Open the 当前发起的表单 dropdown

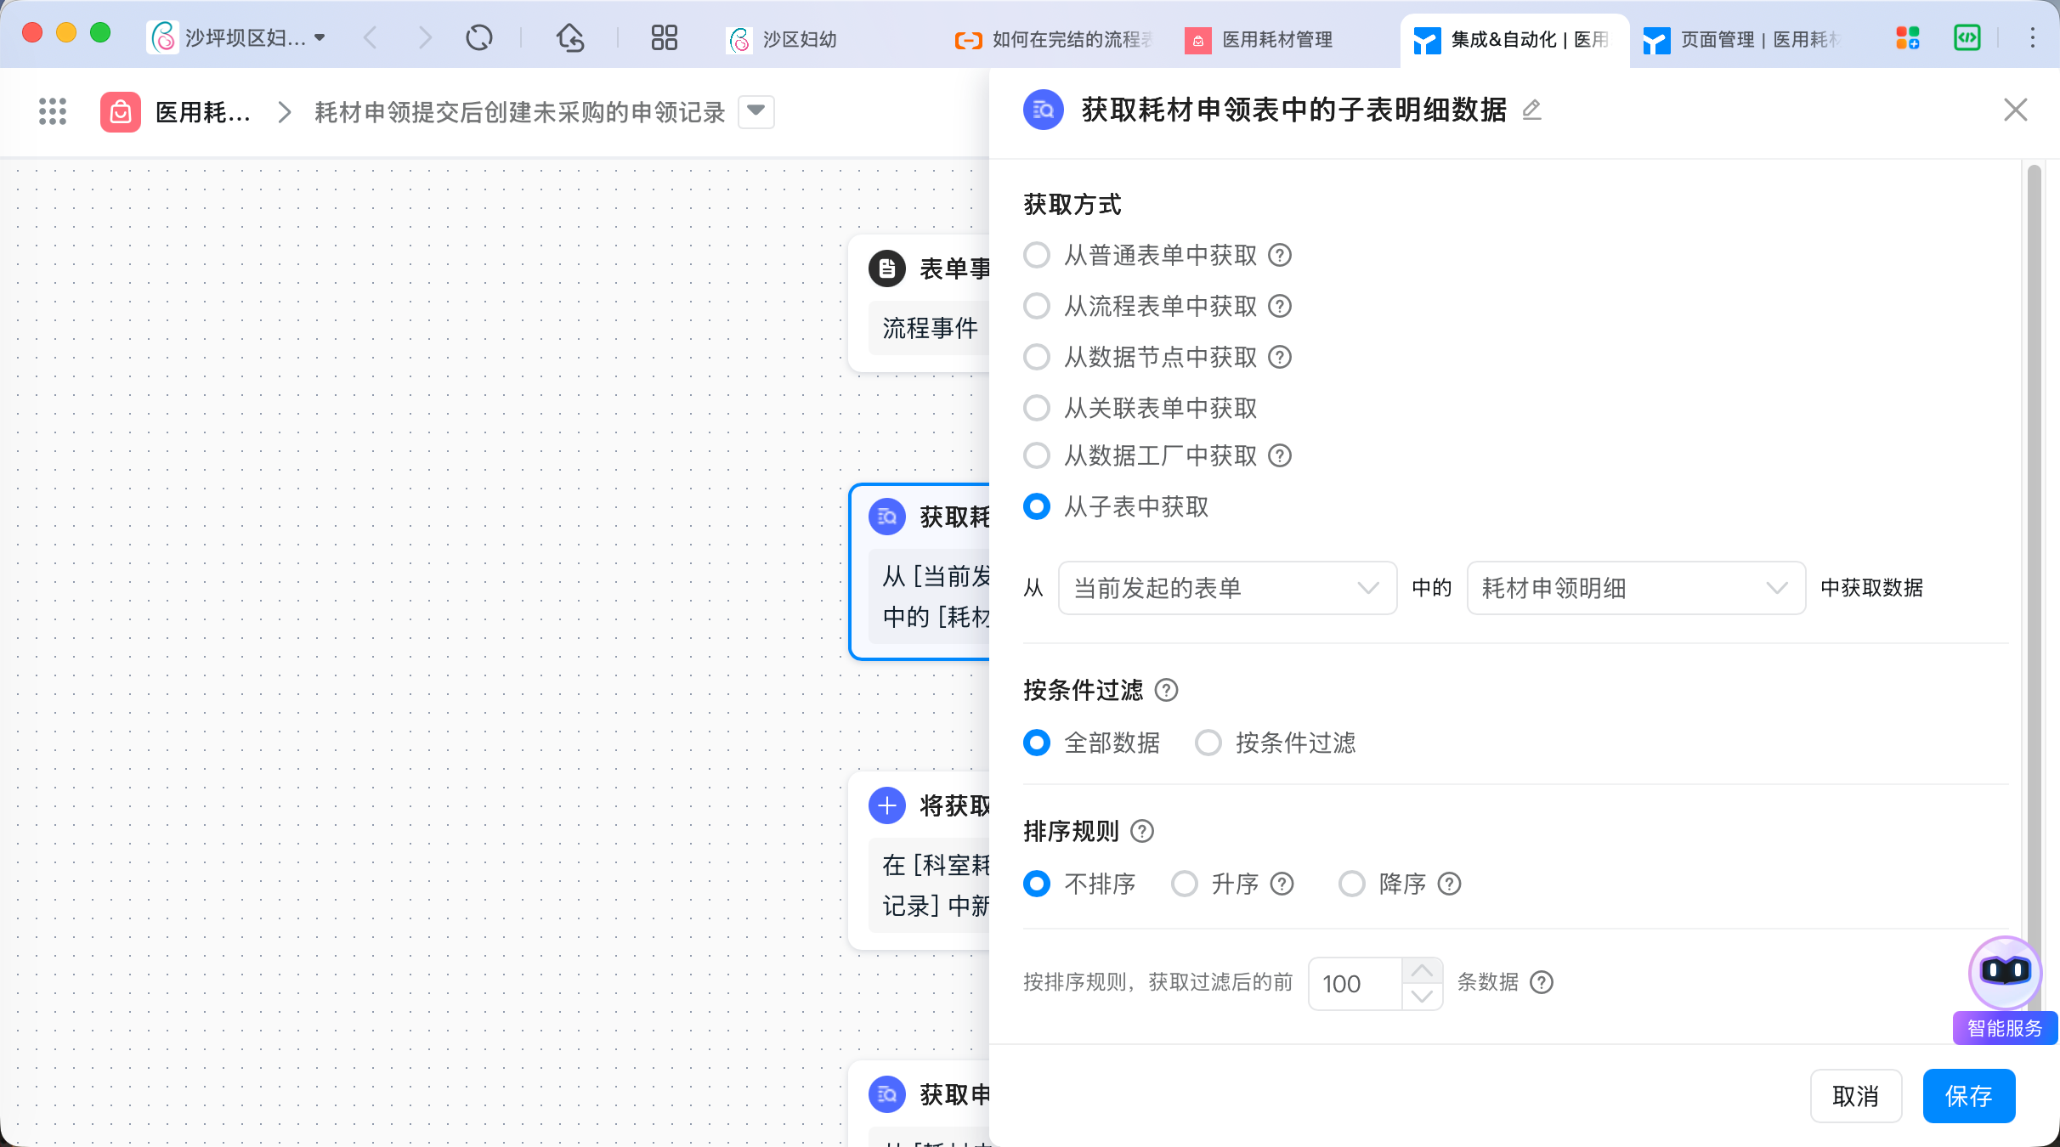pyautogui.click(x=1226, y=588)
